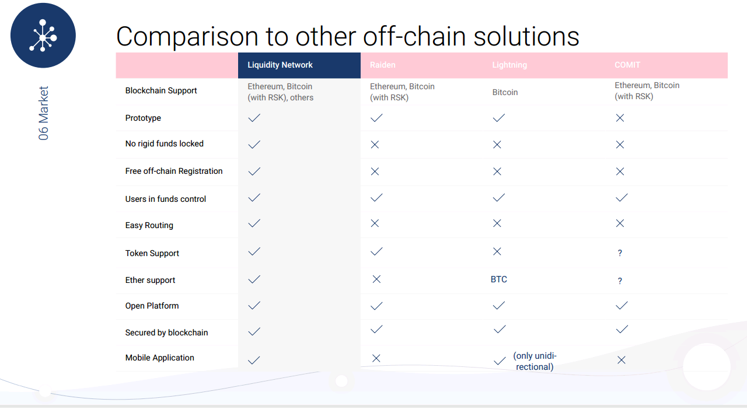Click Lightning's checkmark for Open Platform

click(499, 306)
